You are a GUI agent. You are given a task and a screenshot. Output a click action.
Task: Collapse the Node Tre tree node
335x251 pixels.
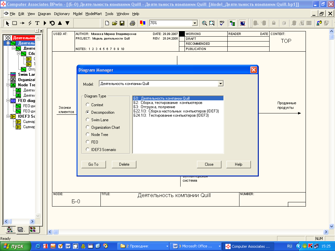[x=8, y=85]
